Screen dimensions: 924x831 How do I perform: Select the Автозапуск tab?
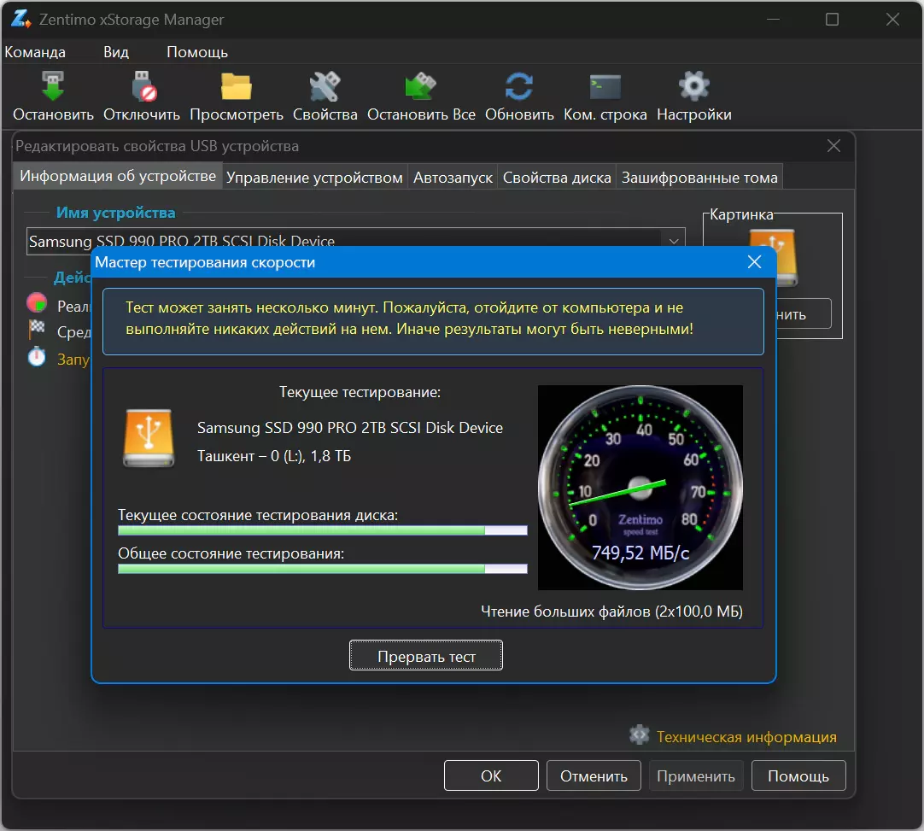pyautogui.click(x=453, y=178)
